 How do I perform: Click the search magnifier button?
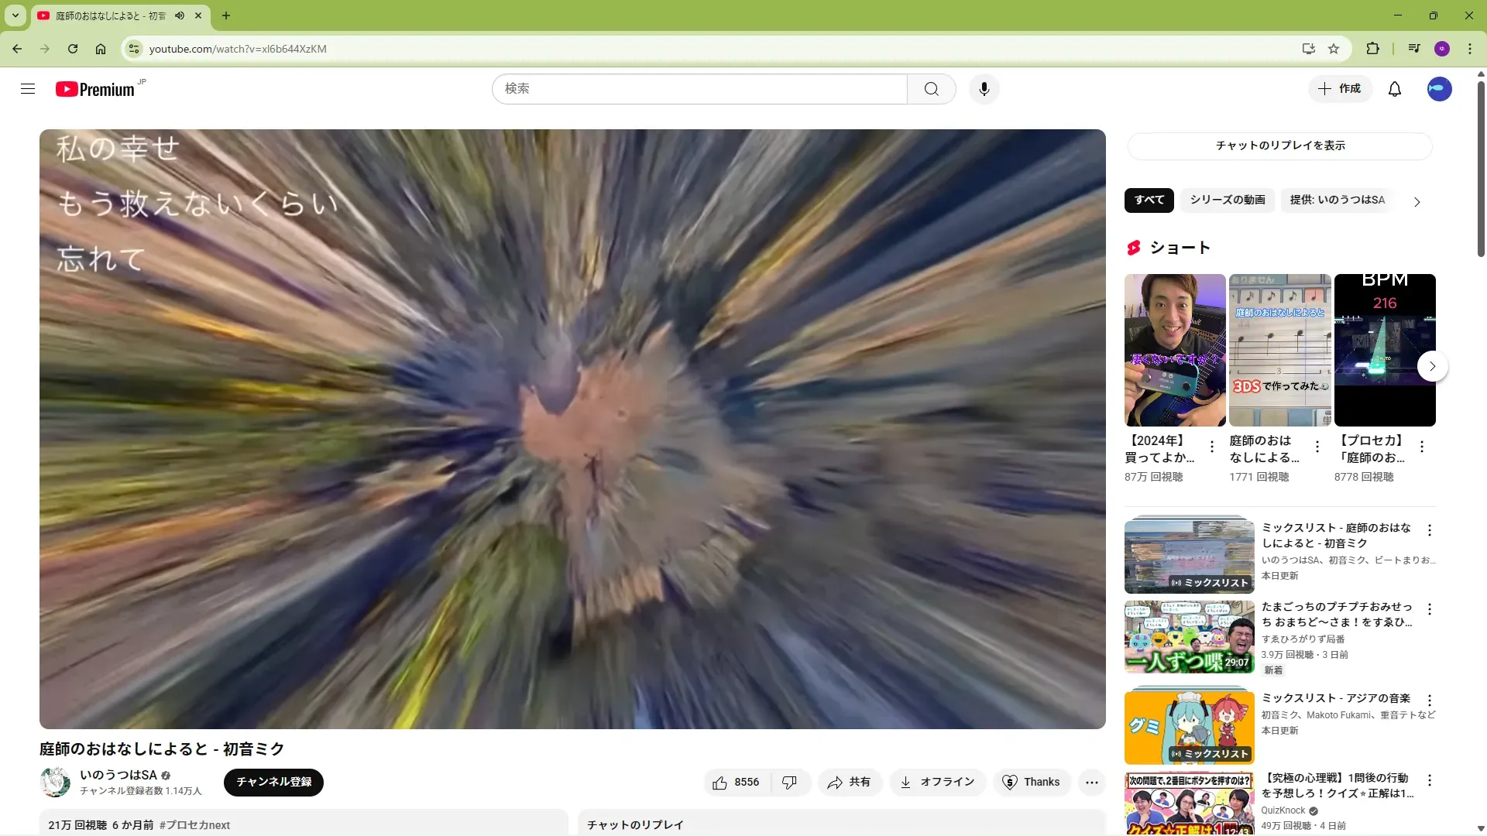[x=931, y=89]
